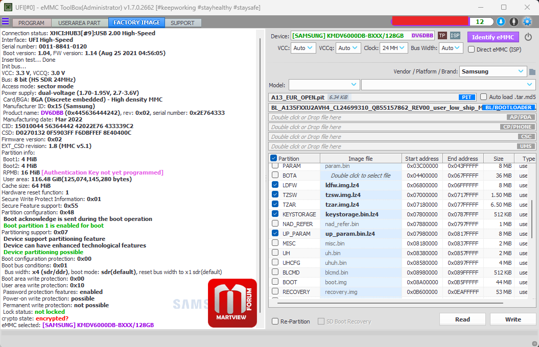Click the End address column header

tap(463, 159)
